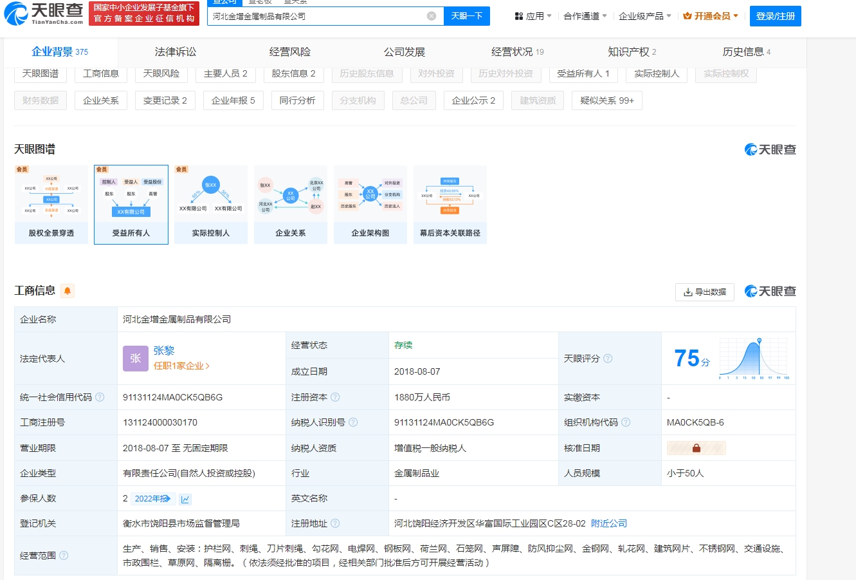Click the 天眼评分 distribution chart
The height and width of the screenshot is (580, 856).
click(754, 359)
